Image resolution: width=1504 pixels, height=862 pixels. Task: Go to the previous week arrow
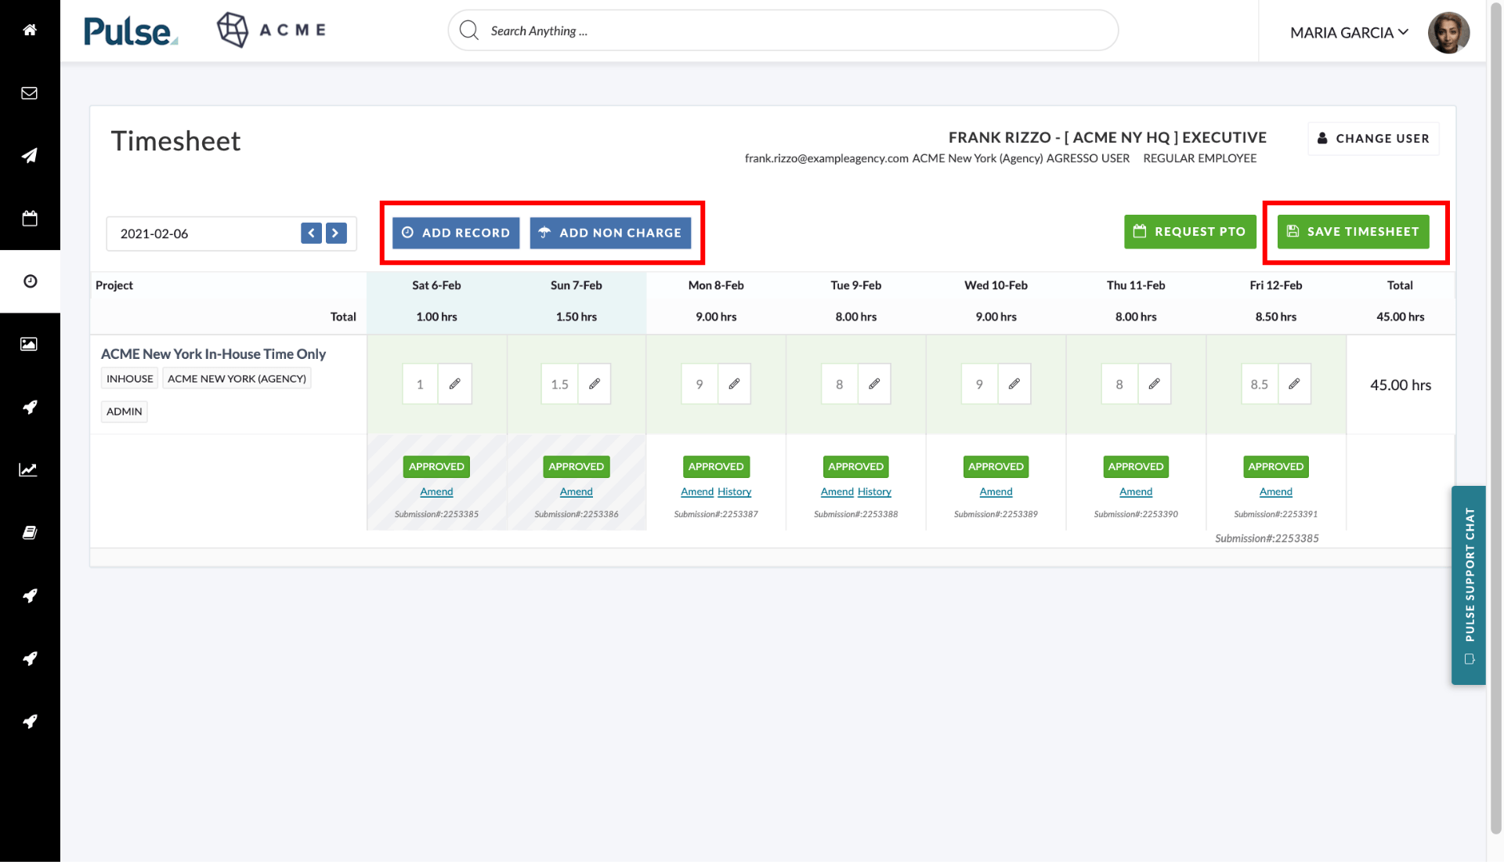(311, 234)
